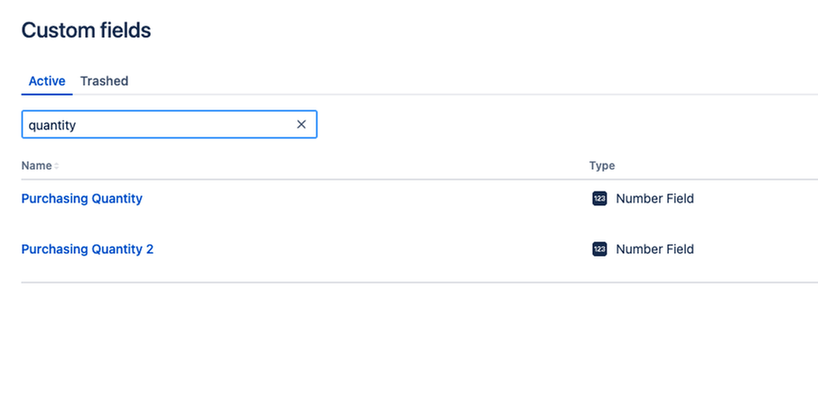Screen dimensions: 818x414
Task: Toggle the sort arrows next to Name
Action: [56, 165]
